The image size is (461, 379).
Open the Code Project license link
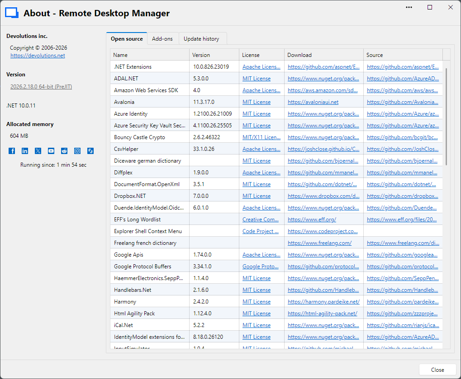[x=260, y=231]
